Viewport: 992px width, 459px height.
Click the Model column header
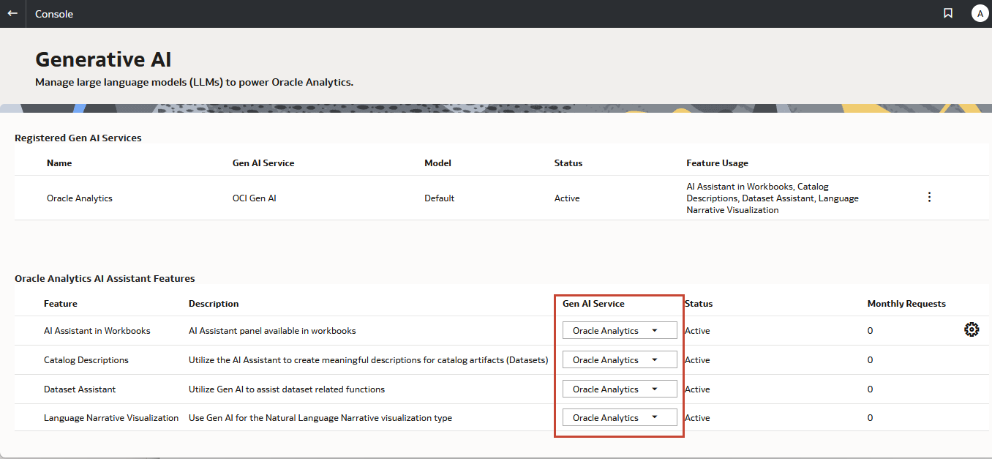click(x=437, y=163)
